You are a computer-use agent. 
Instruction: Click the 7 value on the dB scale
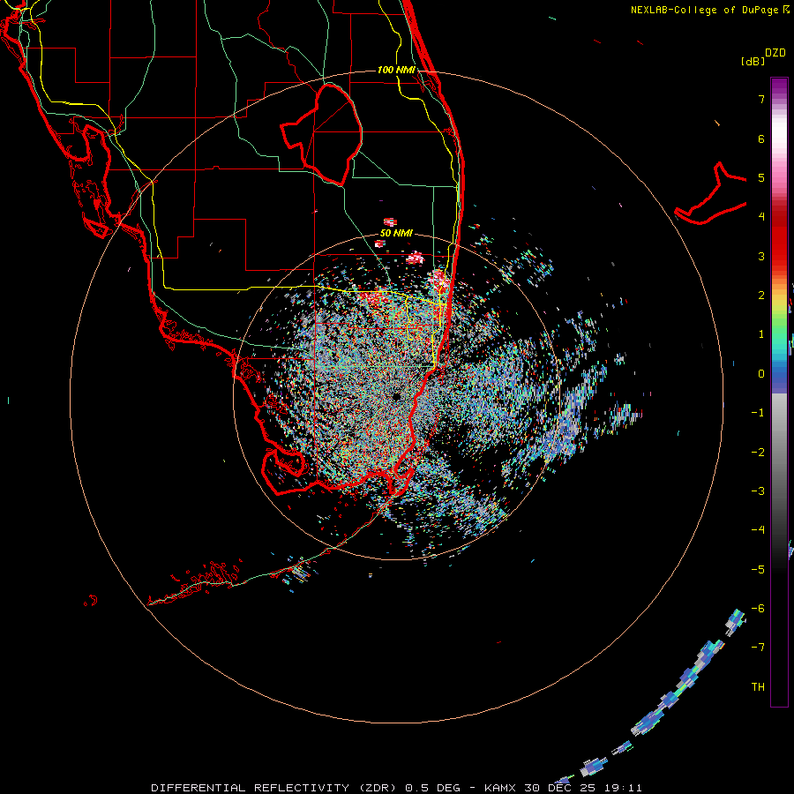tap(761, 99)
